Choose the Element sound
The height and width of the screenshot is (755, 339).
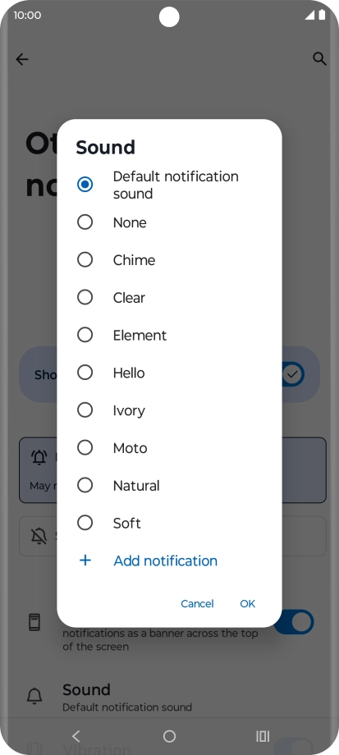(x=169, y=335)
